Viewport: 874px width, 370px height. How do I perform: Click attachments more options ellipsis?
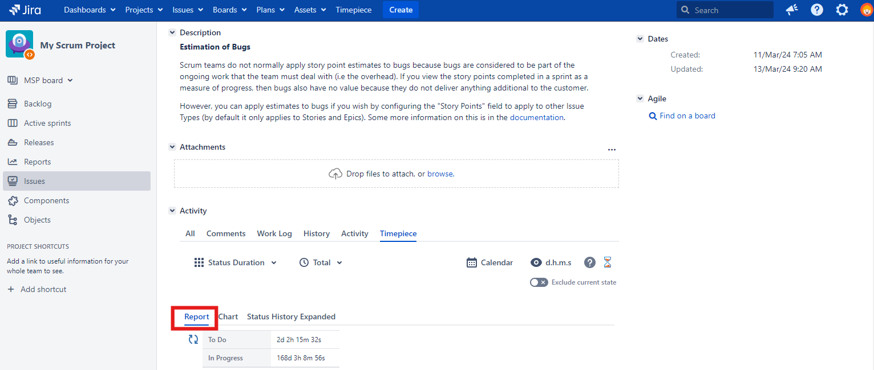pos(612,150)
